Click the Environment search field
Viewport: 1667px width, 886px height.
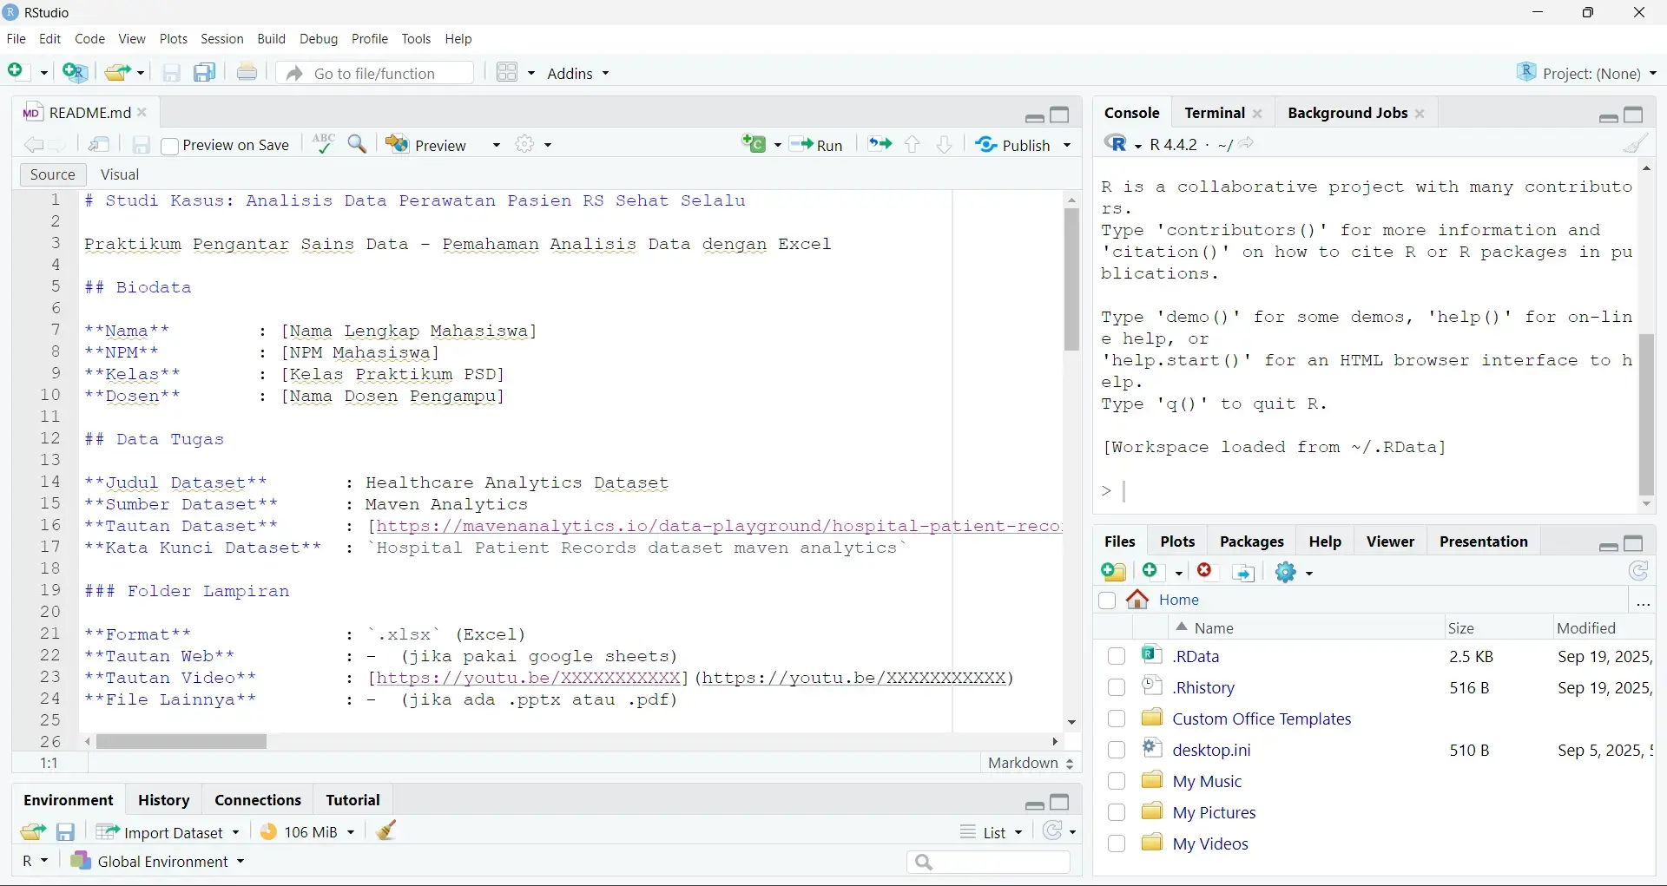coord(990,862)
